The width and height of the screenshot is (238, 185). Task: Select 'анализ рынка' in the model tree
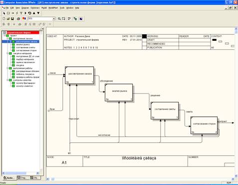23,44
